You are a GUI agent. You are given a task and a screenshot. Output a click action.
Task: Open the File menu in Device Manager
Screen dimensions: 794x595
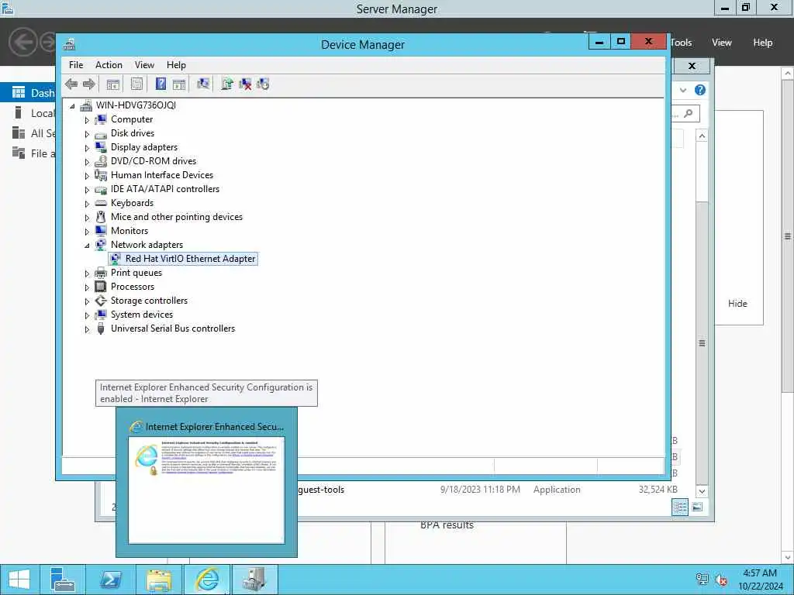(76, 65)
